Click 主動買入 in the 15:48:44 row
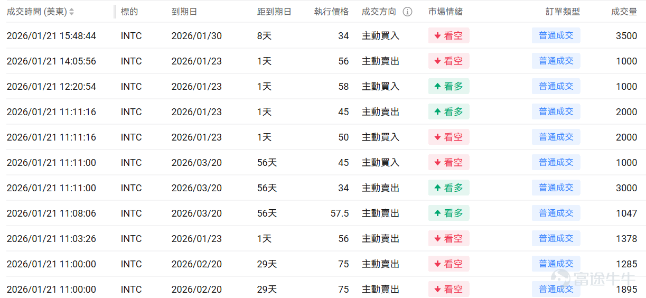 click(380, 36)
